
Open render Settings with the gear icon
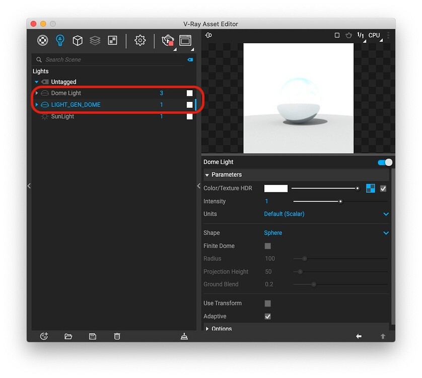(x=140, y=40)
